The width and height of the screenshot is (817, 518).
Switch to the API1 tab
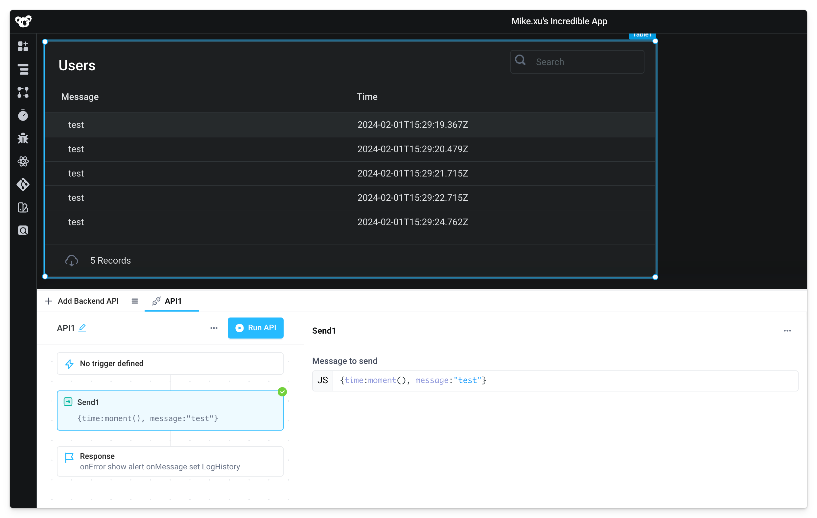pyautogui.click(x=172, y=301)
